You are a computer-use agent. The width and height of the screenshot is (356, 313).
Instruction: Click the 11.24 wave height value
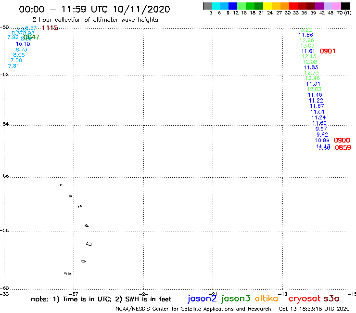click(318, 117)
